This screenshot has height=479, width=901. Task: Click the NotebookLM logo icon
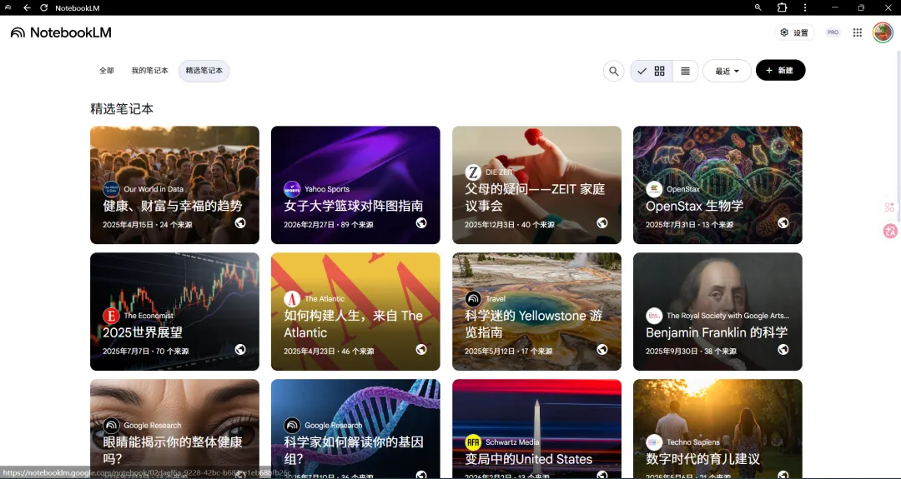click(18, 32)
